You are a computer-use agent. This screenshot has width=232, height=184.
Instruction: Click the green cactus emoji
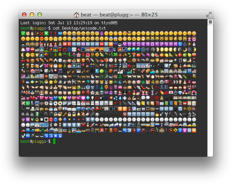[69, 55]
